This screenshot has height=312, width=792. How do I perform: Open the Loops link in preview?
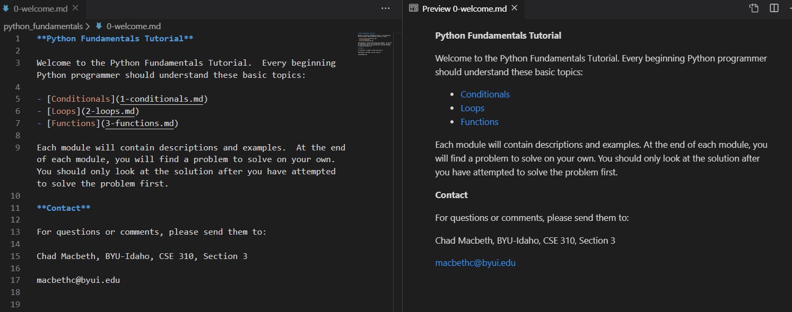coord(472,108)
